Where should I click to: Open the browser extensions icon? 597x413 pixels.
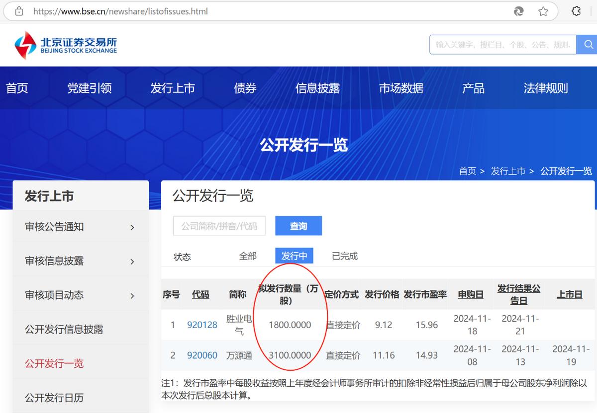pyautogui.click(x=576, y=10)
